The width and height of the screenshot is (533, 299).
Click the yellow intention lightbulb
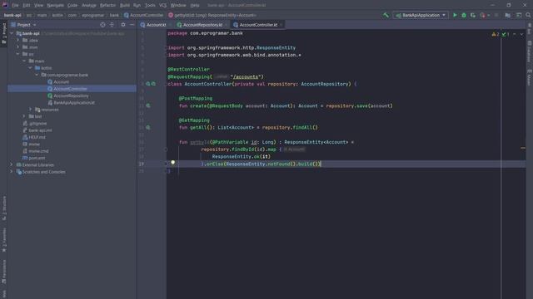173,163
